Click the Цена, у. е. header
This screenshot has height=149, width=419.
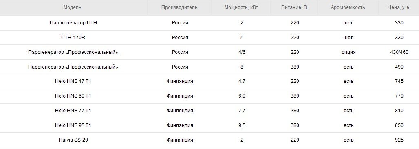click(x=399, y=7)
